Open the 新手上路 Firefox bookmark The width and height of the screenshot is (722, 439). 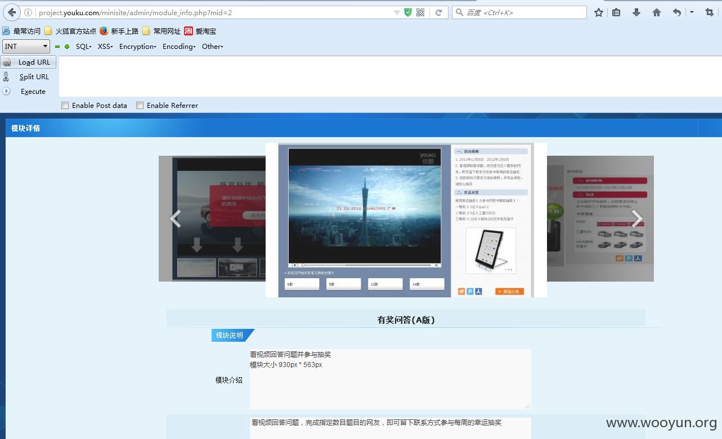[119, 31]
